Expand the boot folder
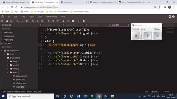Viewport: 177px width, 99px height. coord(5,54)
